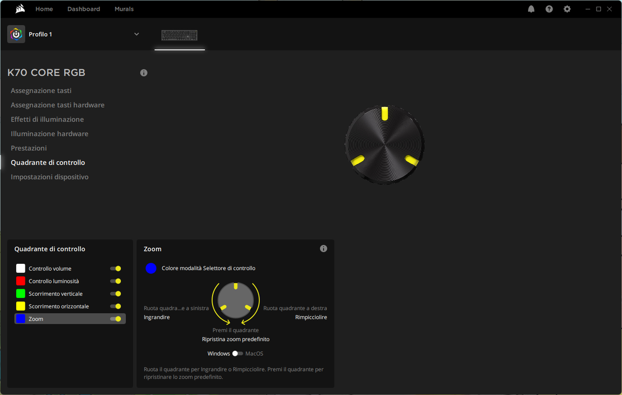Click white swatch for Controllo volume
The image size is (622, 395).
pos(21,269)
